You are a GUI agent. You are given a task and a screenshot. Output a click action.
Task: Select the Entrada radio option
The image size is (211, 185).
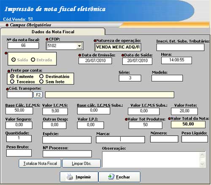point(33,60)
